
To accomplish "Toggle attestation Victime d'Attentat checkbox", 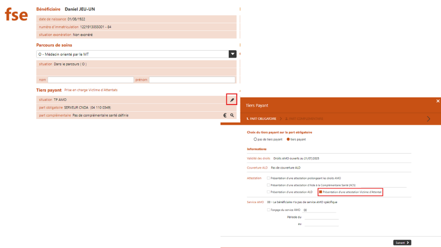I will coord(321,192).
